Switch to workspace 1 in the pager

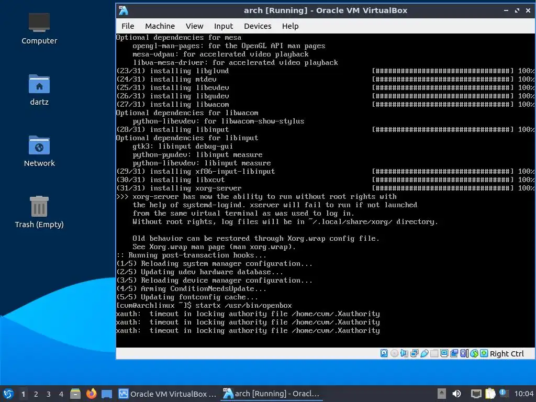(23, 394)
